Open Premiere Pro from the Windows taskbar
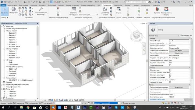Screen dimensions: 195x110 click(97, 107)
